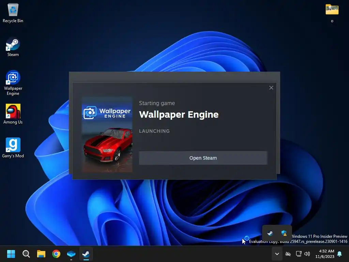Open network status icon in system tray
This screenshot has width=349, height=262.
click(299, 254)
